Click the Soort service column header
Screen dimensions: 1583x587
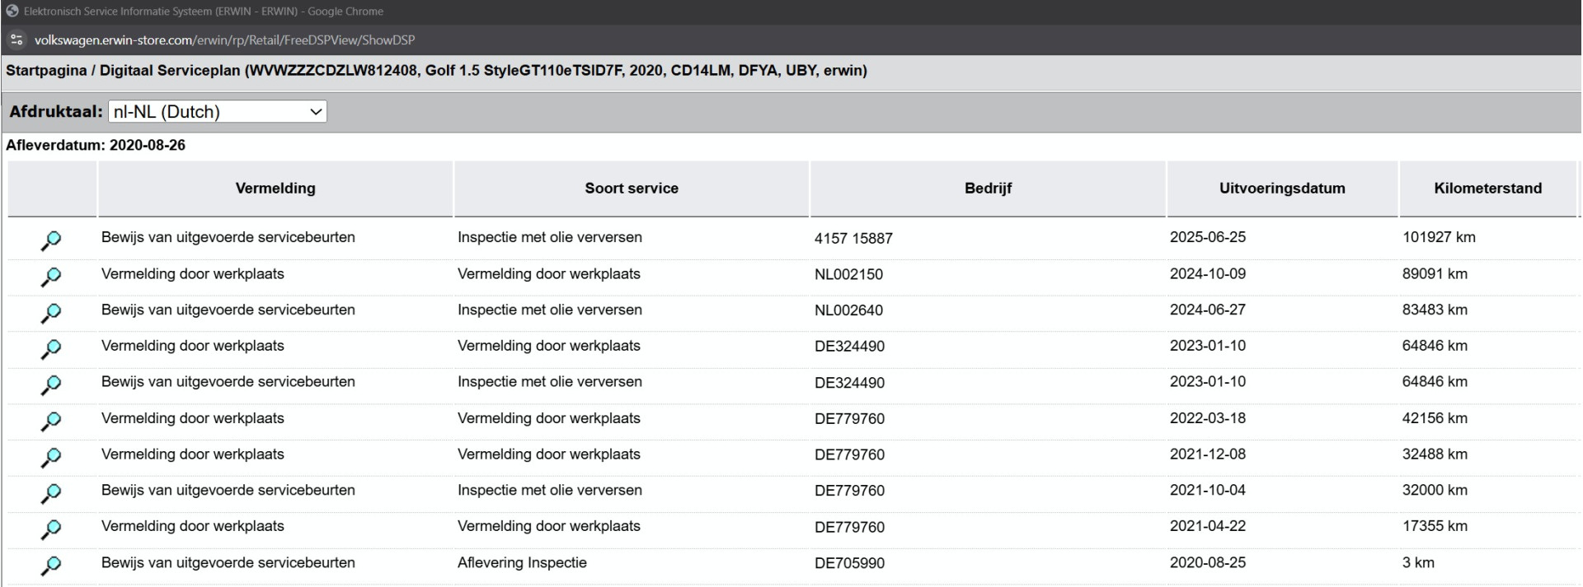tap(632, 189)
